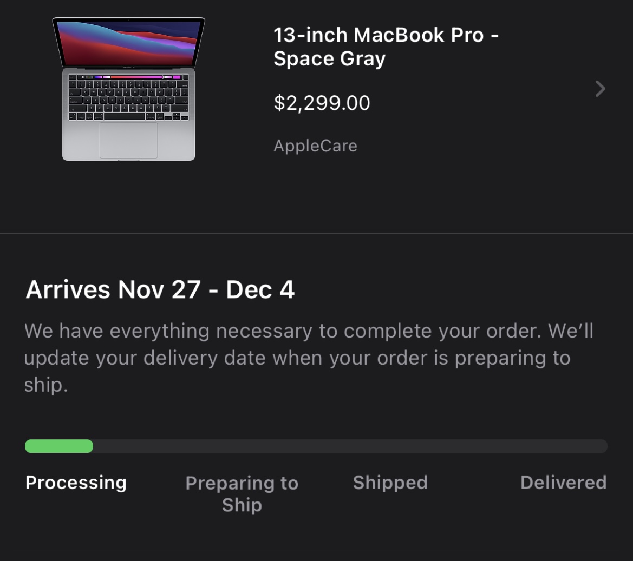Click the green filled progress segment
Image resolution: width=633 pixels, height=561 pixels.
point(59,446)
